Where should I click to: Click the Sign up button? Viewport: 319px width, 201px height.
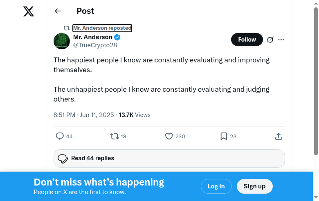[254, 186]
